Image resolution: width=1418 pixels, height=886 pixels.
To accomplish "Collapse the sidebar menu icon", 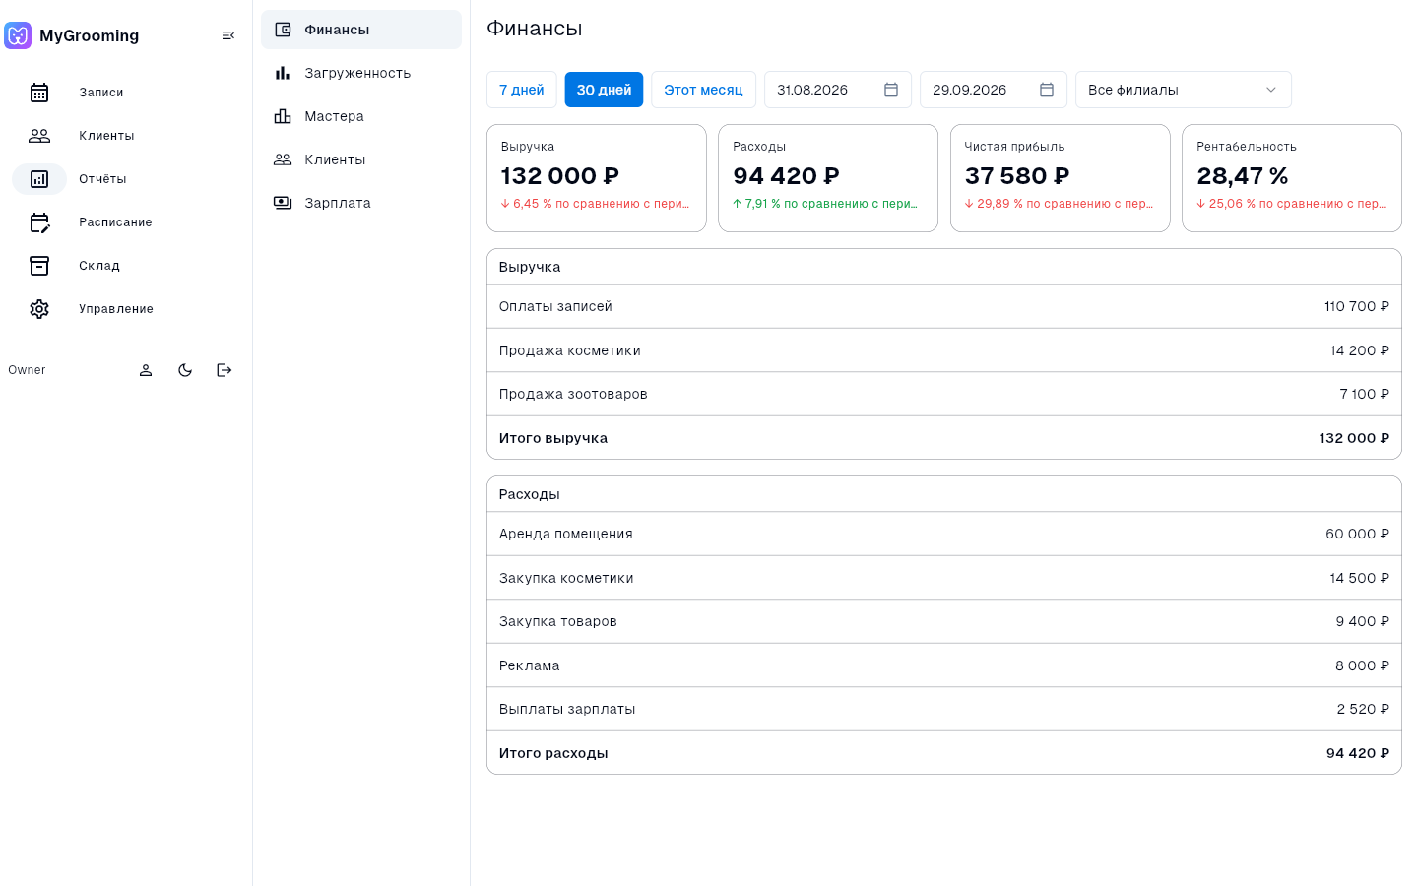I will tap(228, 35).
